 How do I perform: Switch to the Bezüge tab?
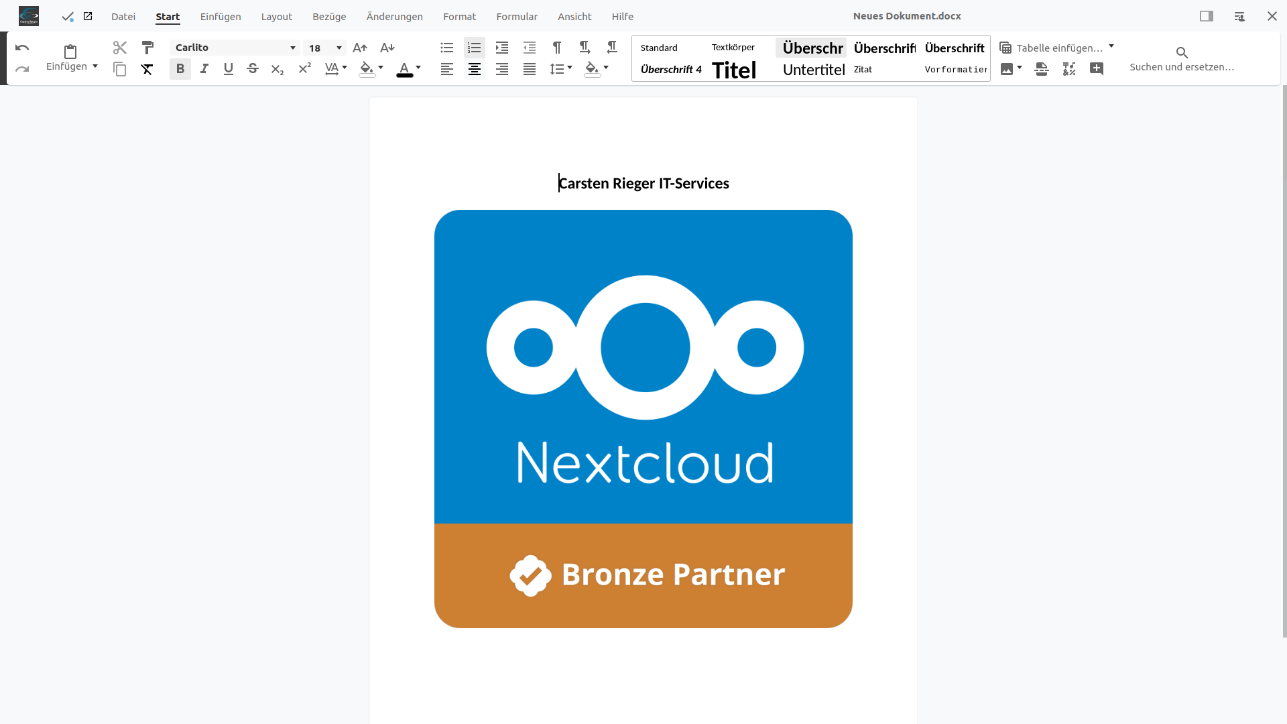pyautogui.click(x=329, y=17)
